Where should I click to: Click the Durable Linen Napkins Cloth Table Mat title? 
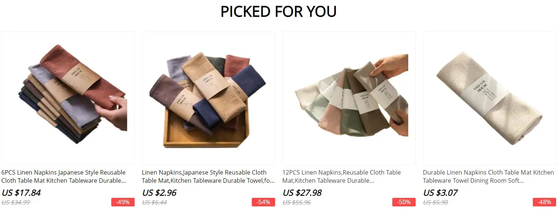point(488,176)
